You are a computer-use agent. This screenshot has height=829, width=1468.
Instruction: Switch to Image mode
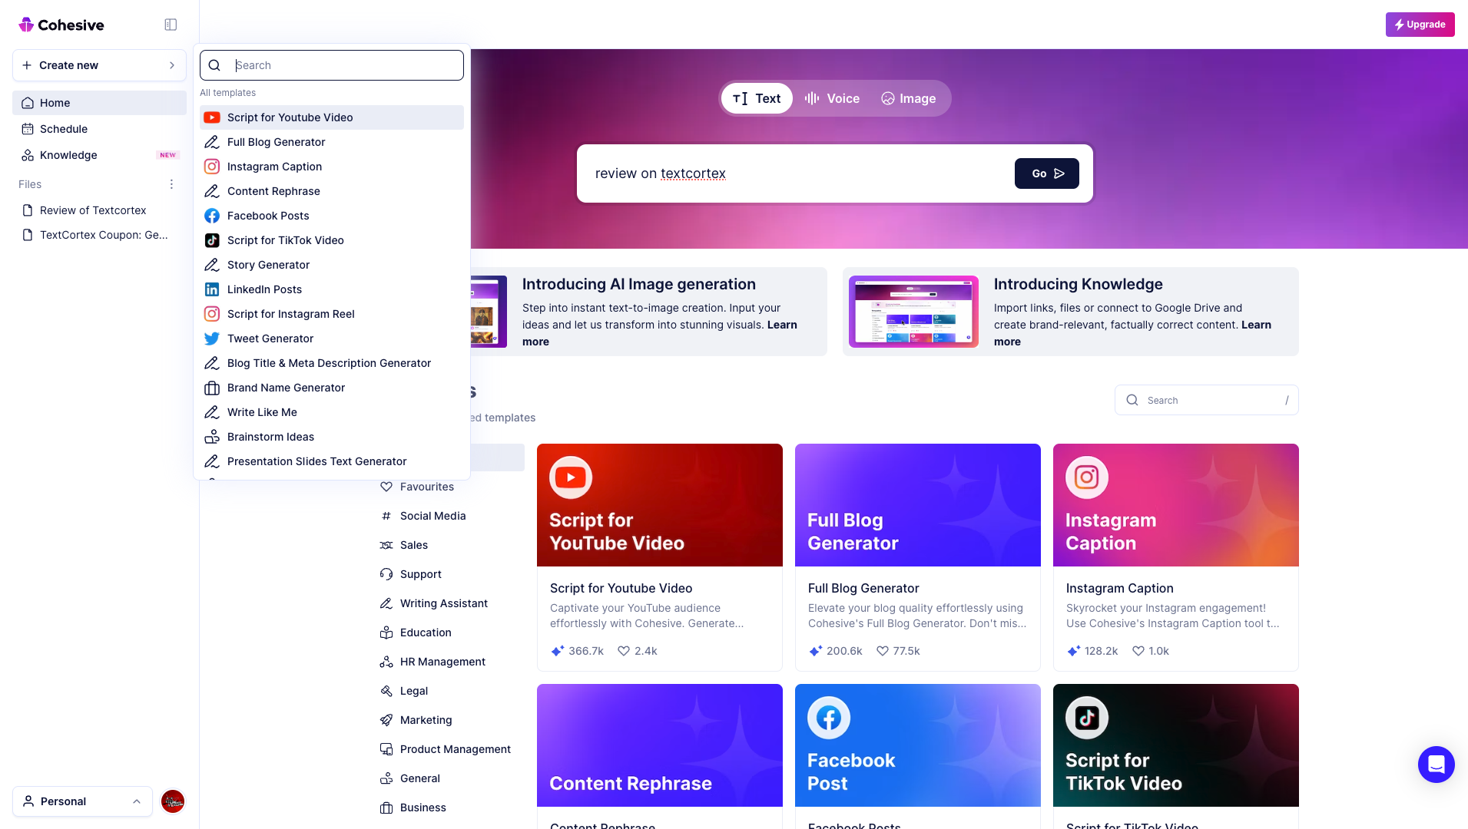[908, 98]
